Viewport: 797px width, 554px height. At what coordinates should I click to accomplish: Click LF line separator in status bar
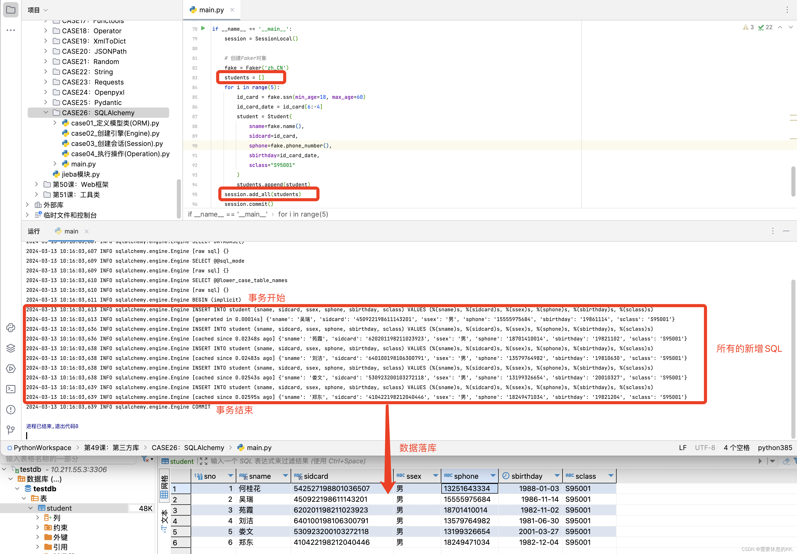(x=682, y=448)
